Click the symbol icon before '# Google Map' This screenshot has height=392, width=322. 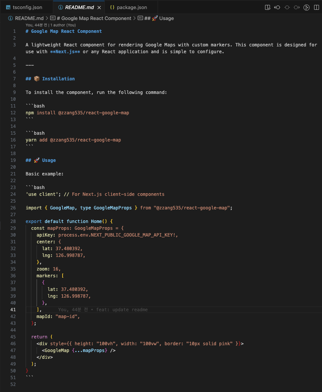point(53,18)
